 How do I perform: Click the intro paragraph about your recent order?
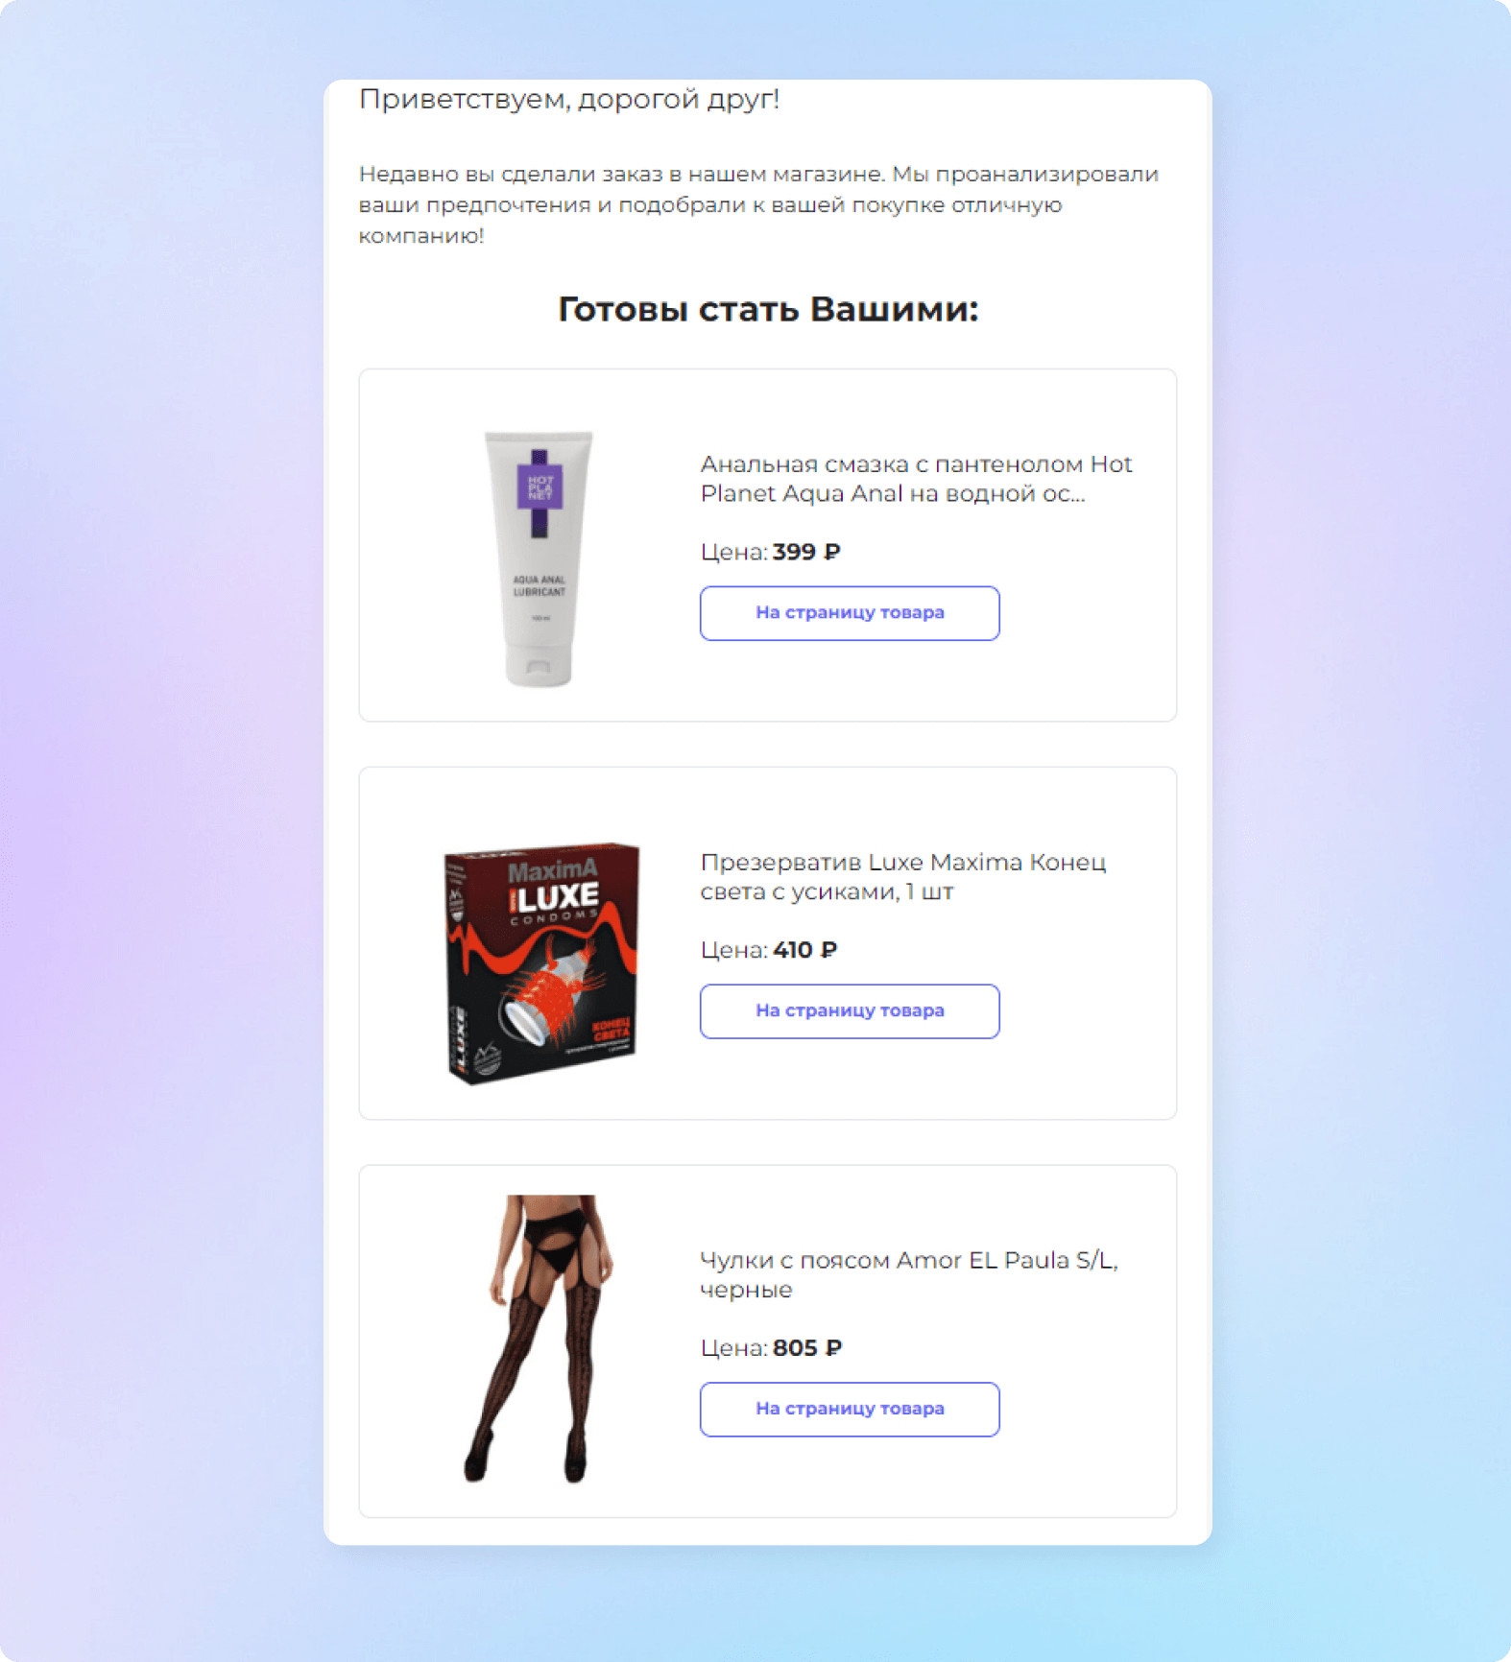(x=758, y=204)
